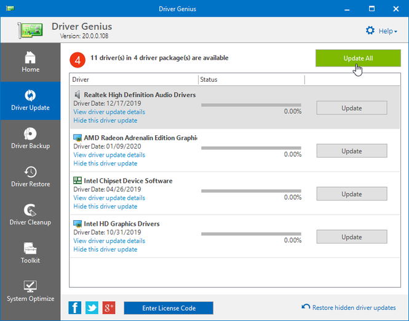
Task: Open the Toolkit section
Action: [x=30, y=253]
